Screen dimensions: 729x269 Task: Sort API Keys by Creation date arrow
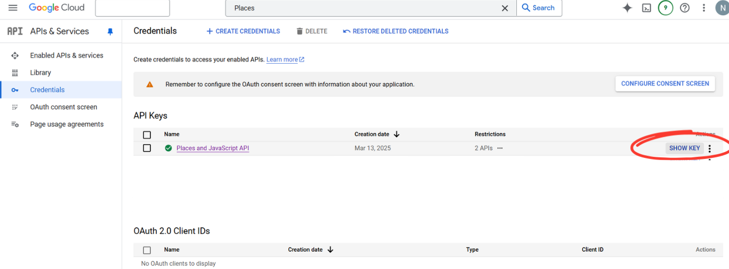(x=397, y=134)
